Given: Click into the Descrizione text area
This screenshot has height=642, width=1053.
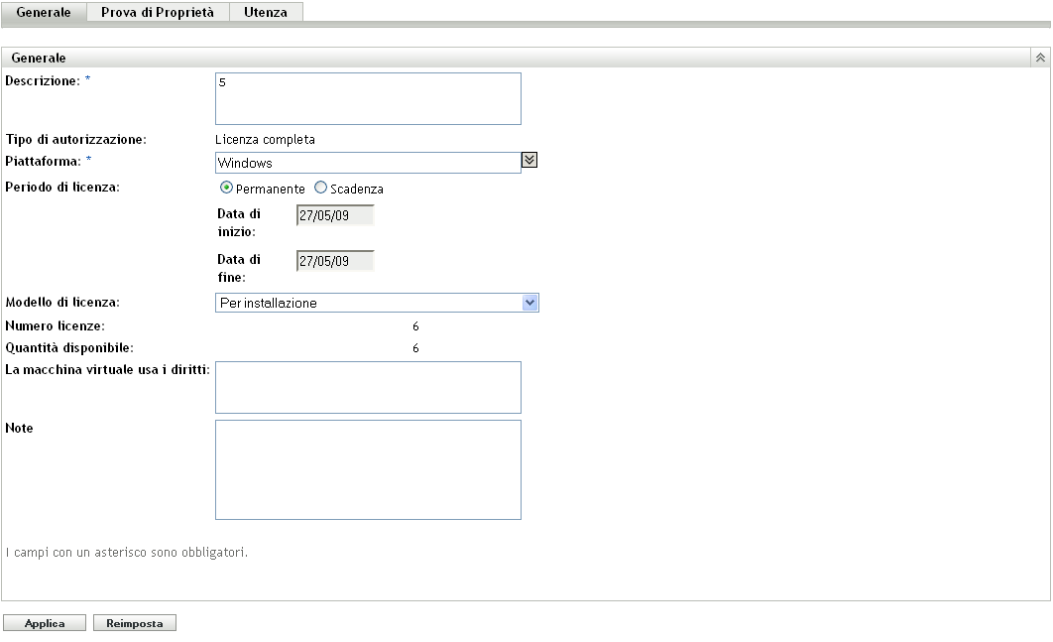Looking at the screenshot, I should coord(368,99).
